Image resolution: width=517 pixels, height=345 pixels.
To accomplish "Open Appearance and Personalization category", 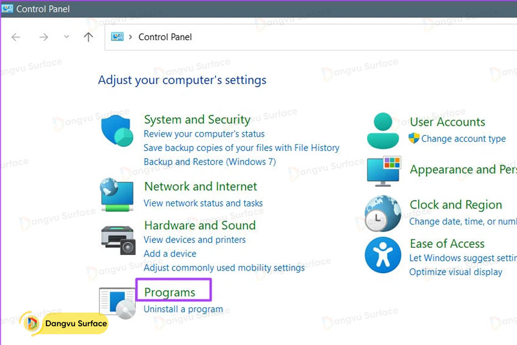I will [463, 170].
